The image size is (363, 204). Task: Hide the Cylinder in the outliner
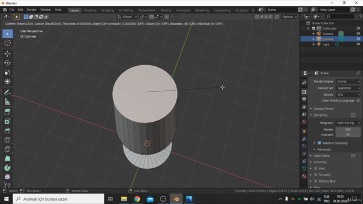point(358,39)
